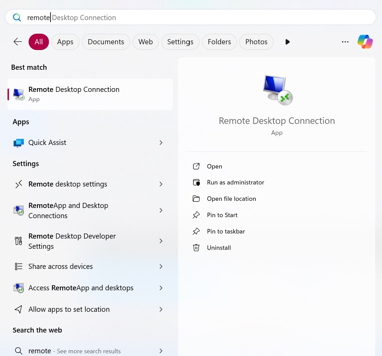Screen dimensions: 382x356
Task: Show more filters with the play arrow
Action: [287, 42]
